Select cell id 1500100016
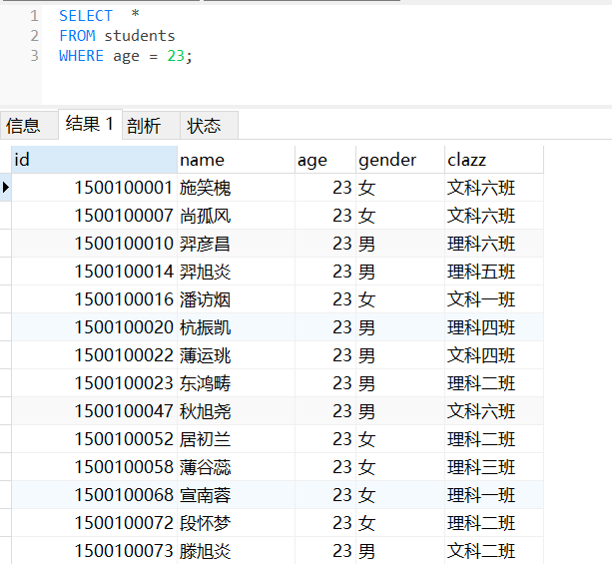The height and width of the screenshot is (564, 612). (x=95, y=299)
